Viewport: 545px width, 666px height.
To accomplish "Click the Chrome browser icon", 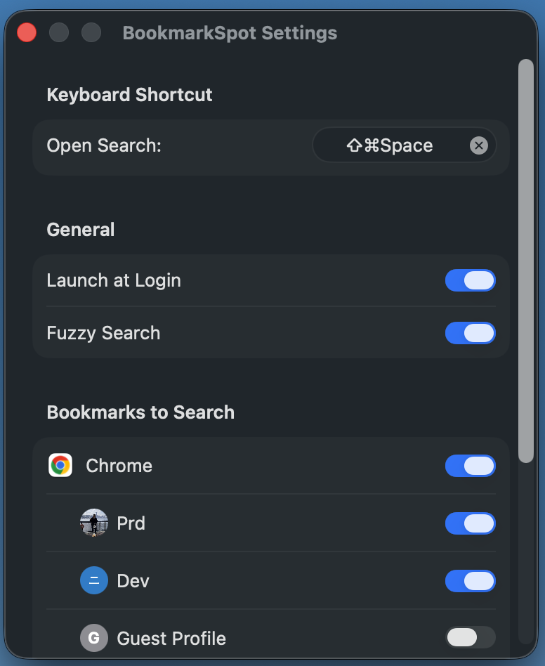I will pyautogui.click(x=60, y=465).
